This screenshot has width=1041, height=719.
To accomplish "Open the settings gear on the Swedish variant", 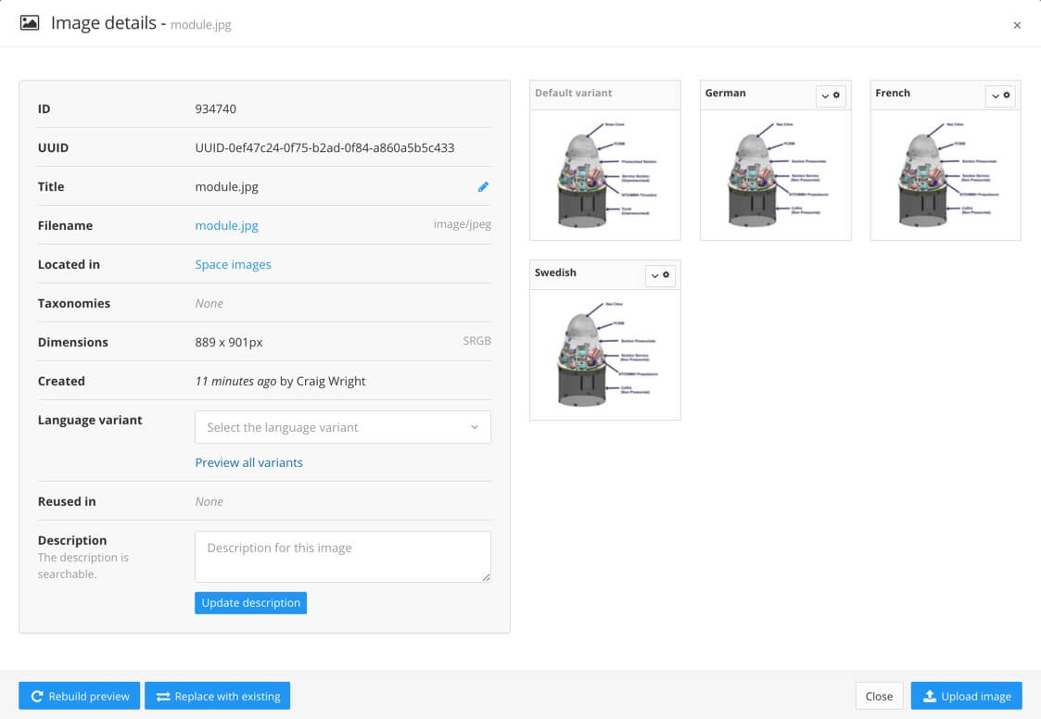I will [667, 275].
